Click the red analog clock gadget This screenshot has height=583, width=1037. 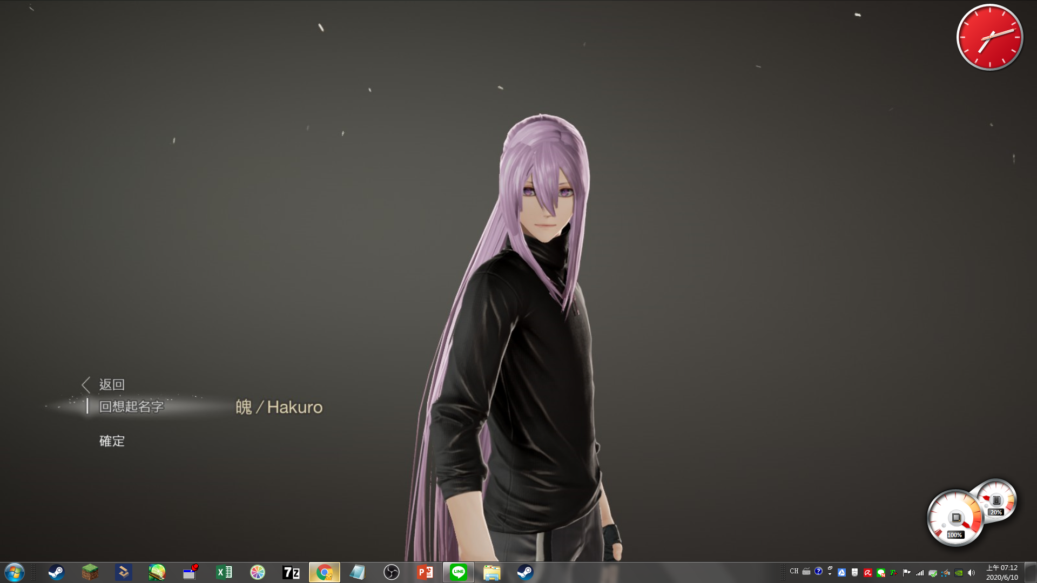click(x=989, y=38)
